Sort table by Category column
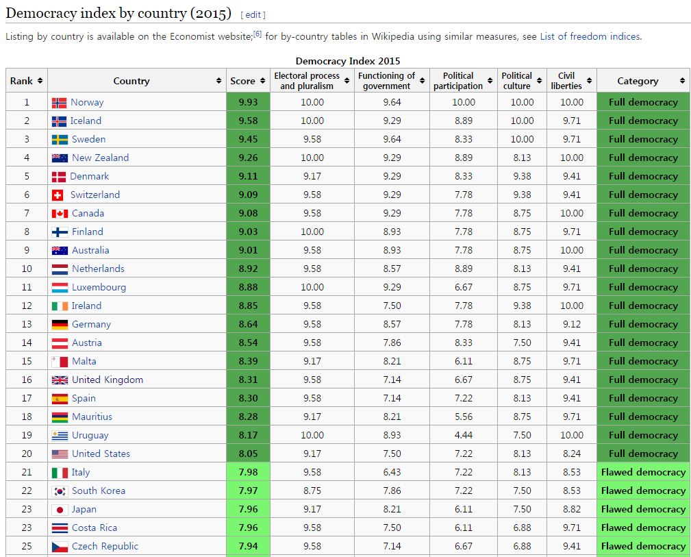The image size is (691, 557). pyautogui.click(x=682, y=81)
